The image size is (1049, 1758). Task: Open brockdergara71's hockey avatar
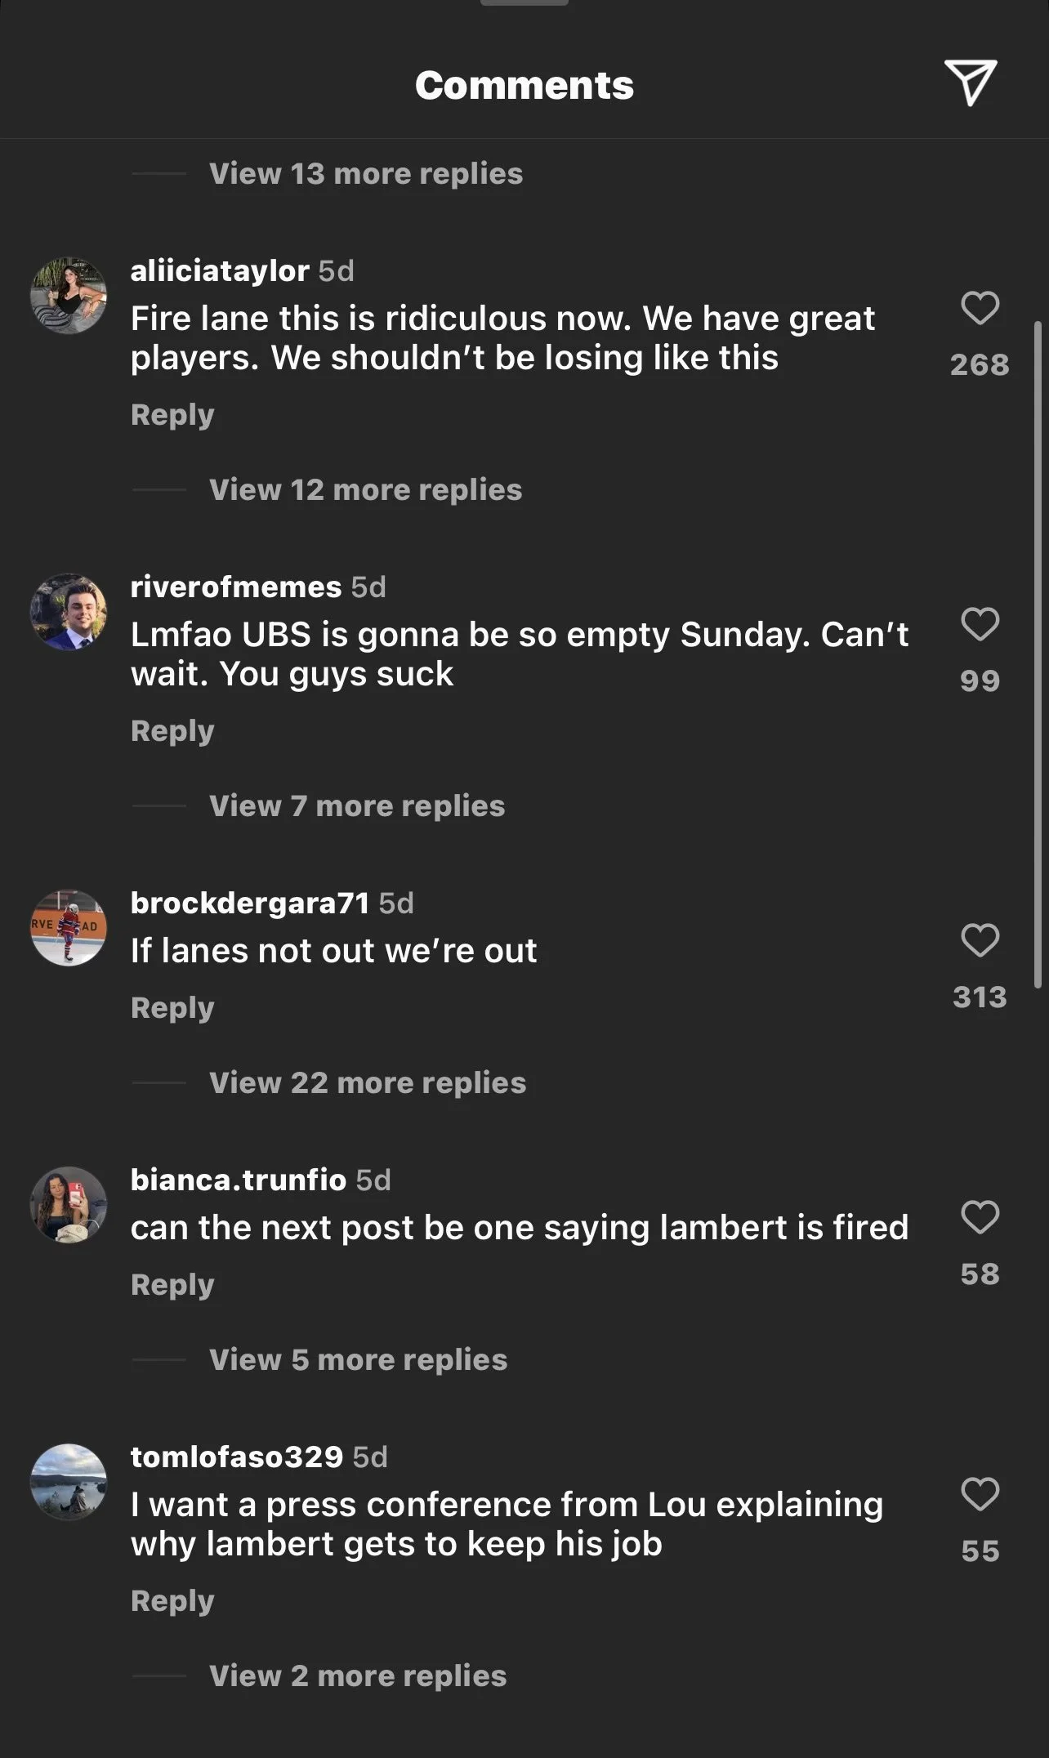click(x=69, y=928)
